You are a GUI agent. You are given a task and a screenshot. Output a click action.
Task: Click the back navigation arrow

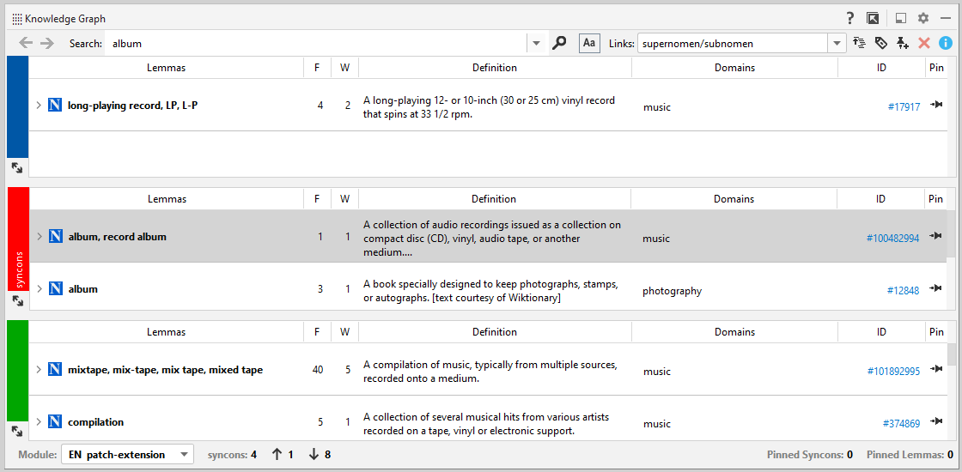(x=26, y=43)
